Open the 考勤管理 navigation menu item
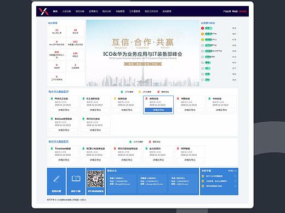This screenshot has width=285, height=213. point(120,11)
